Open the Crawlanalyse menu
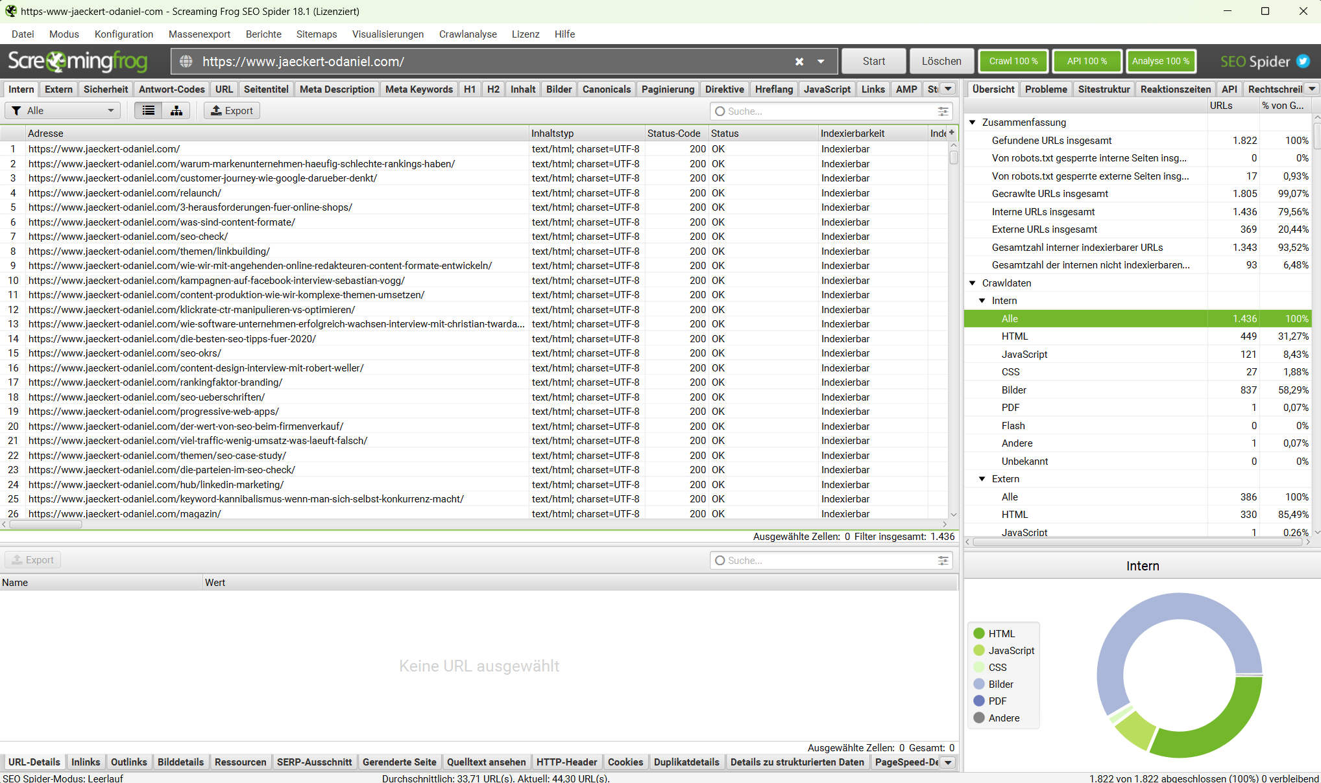The height and width of the screenshot is (783, 1321). (x=468, y=34)
